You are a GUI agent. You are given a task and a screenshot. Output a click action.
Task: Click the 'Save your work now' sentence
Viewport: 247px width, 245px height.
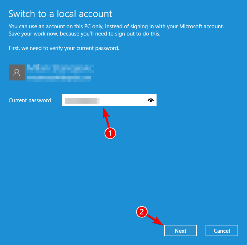84,34
